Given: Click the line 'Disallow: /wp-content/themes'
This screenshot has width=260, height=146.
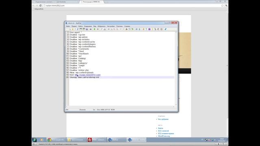Looking at the screenshot, I should [82, 47].
